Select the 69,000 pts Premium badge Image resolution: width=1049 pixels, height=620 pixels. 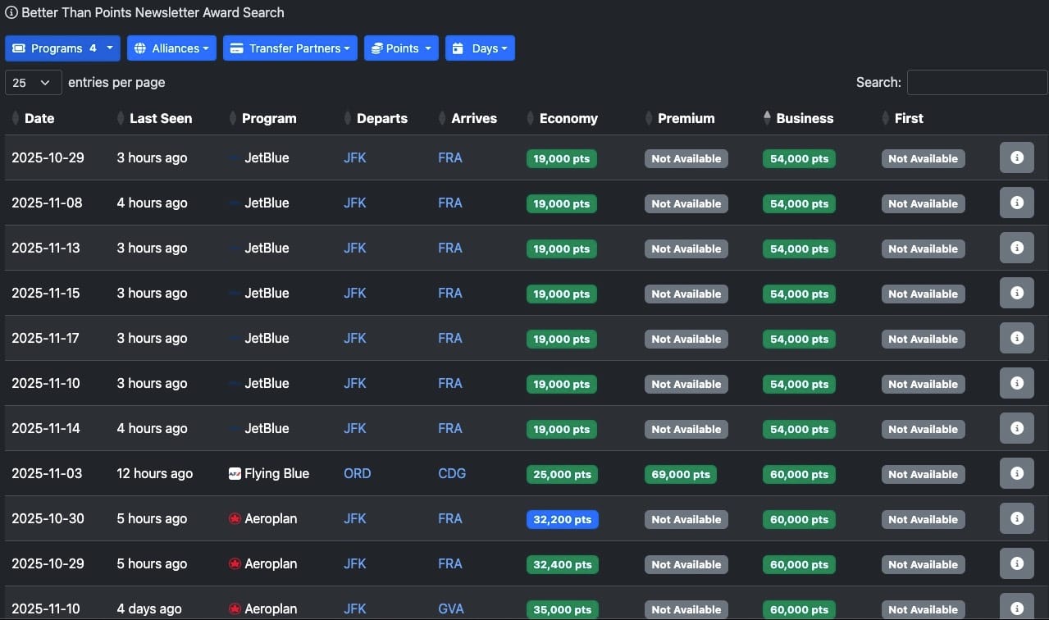point(681,474)
